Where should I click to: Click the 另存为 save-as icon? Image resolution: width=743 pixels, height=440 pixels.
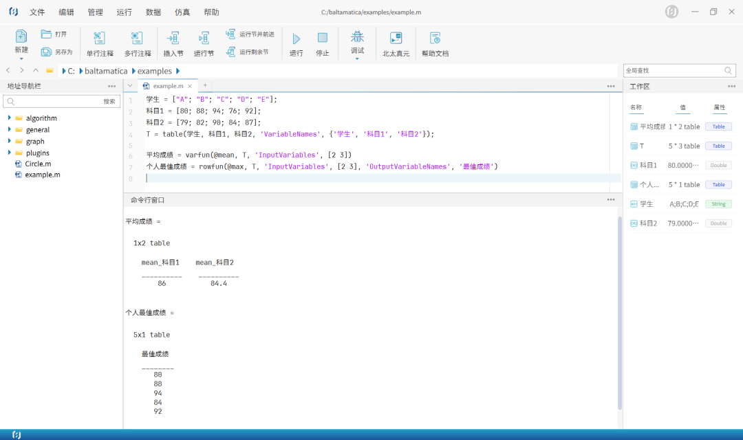47,52
